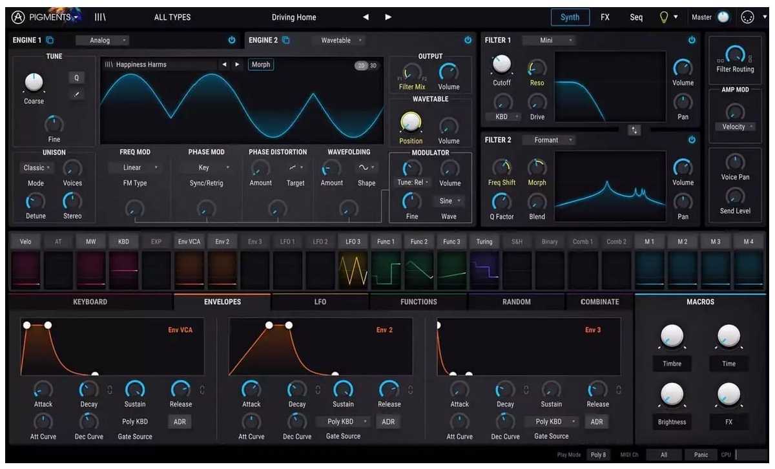
Task: Open Filter 1 Mini type dropdown
Action: tap(550, 40)
